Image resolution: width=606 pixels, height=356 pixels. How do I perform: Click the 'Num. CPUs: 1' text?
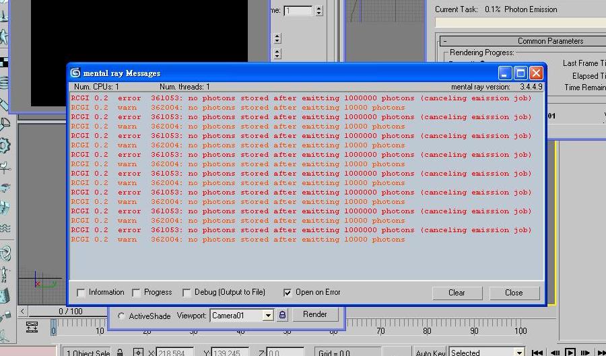click(96, 87)
